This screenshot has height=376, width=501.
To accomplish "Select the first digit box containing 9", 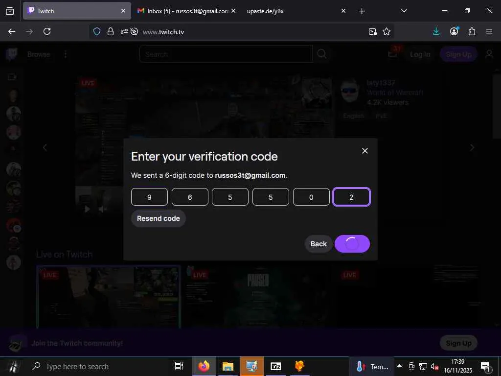I will pyautogui.click(x=149, y=197).
